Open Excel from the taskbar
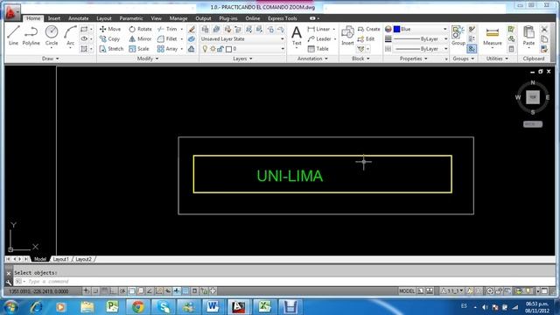560x315 pixels. pos(264,307)
